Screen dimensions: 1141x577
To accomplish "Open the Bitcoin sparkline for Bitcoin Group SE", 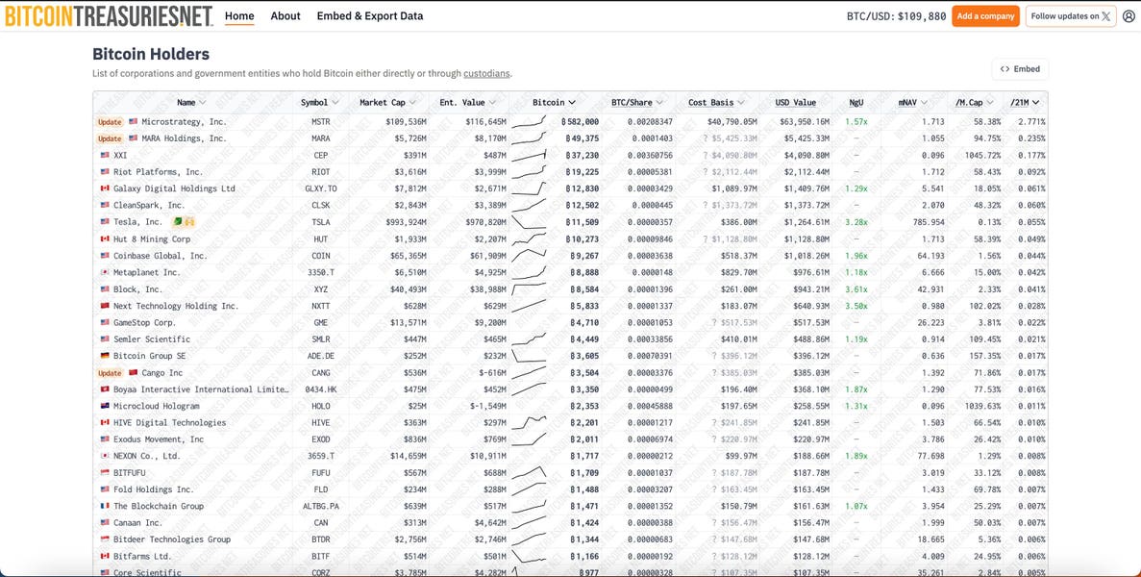I will click(529, 356).
